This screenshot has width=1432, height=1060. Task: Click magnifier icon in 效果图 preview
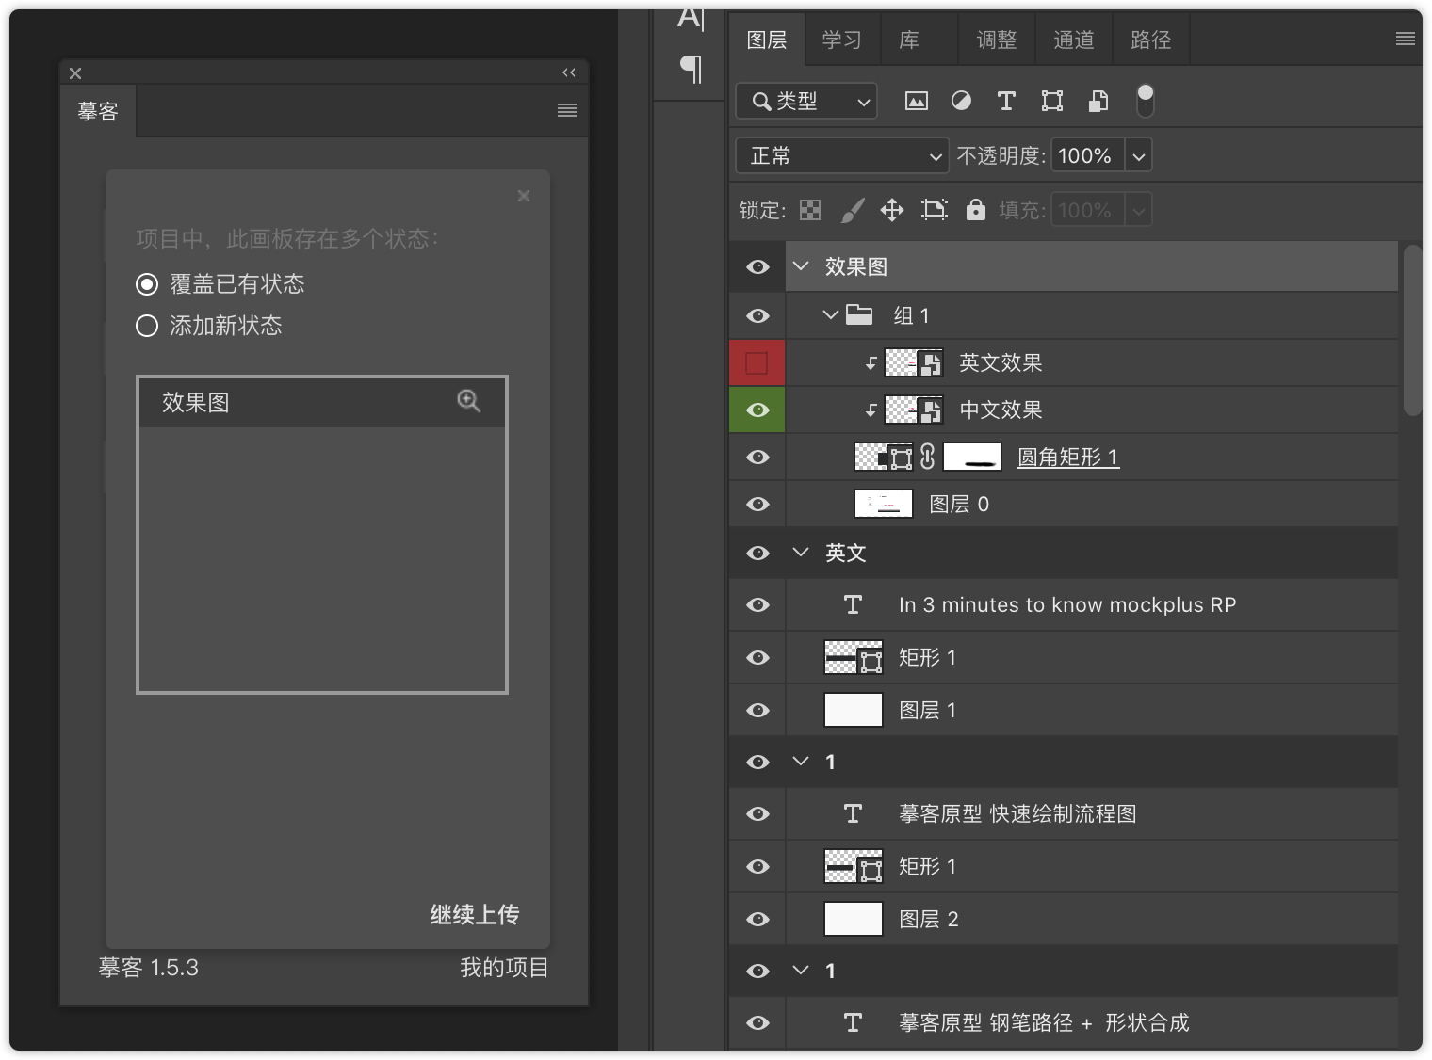pos(468,401)
